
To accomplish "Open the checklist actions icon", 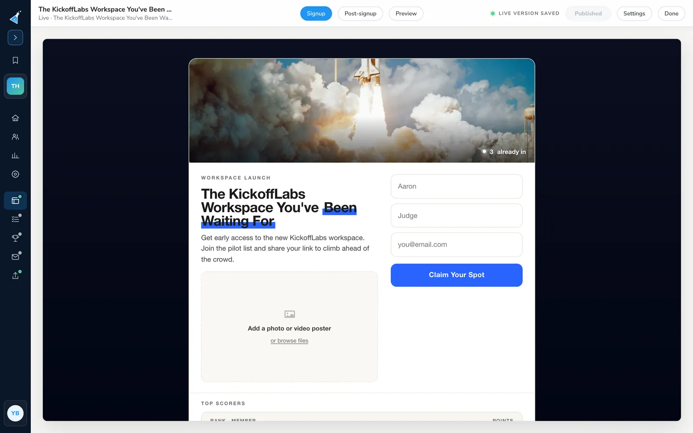I will pyautogui.click(x=15, y=219).
